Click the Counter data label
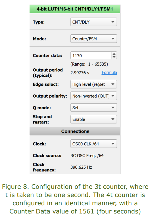Image resolution: width=152 pixels, height=220 pixels. pyautogui.click(x=47, y=56)
